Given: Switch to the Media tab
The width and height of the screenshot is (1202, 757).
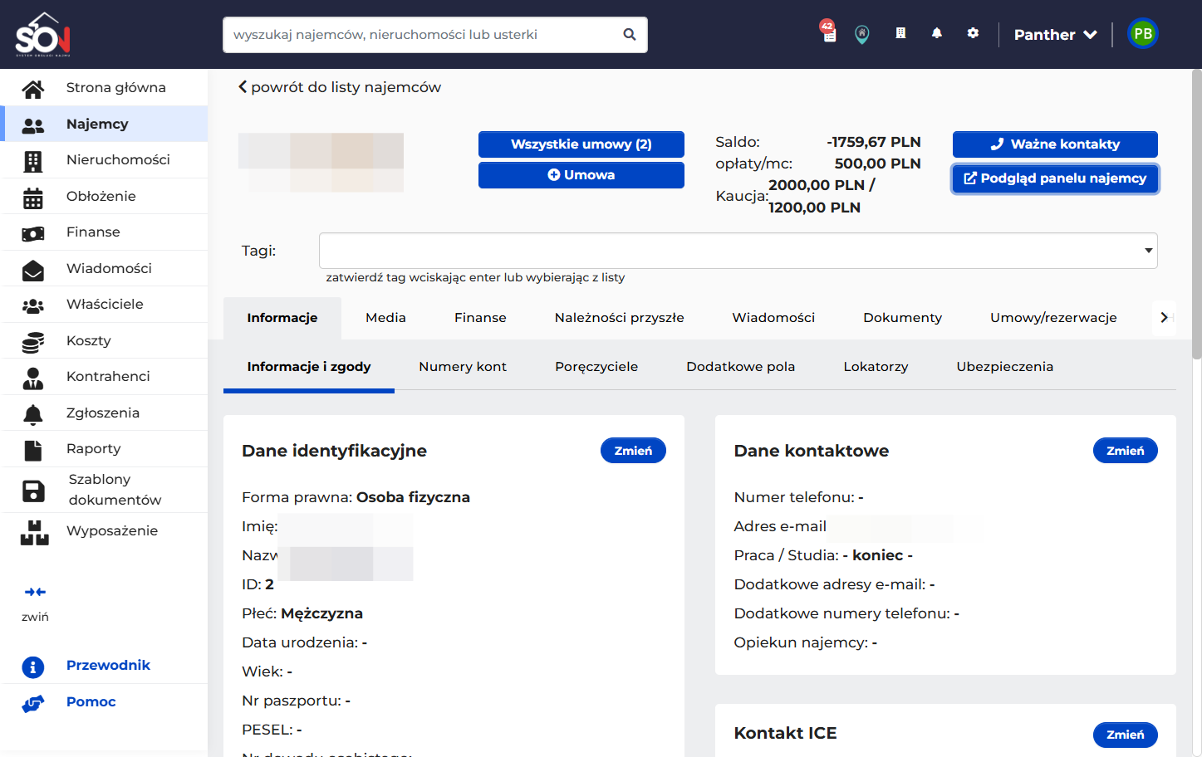Looking at the screenshot, I should tap(386, 318).
